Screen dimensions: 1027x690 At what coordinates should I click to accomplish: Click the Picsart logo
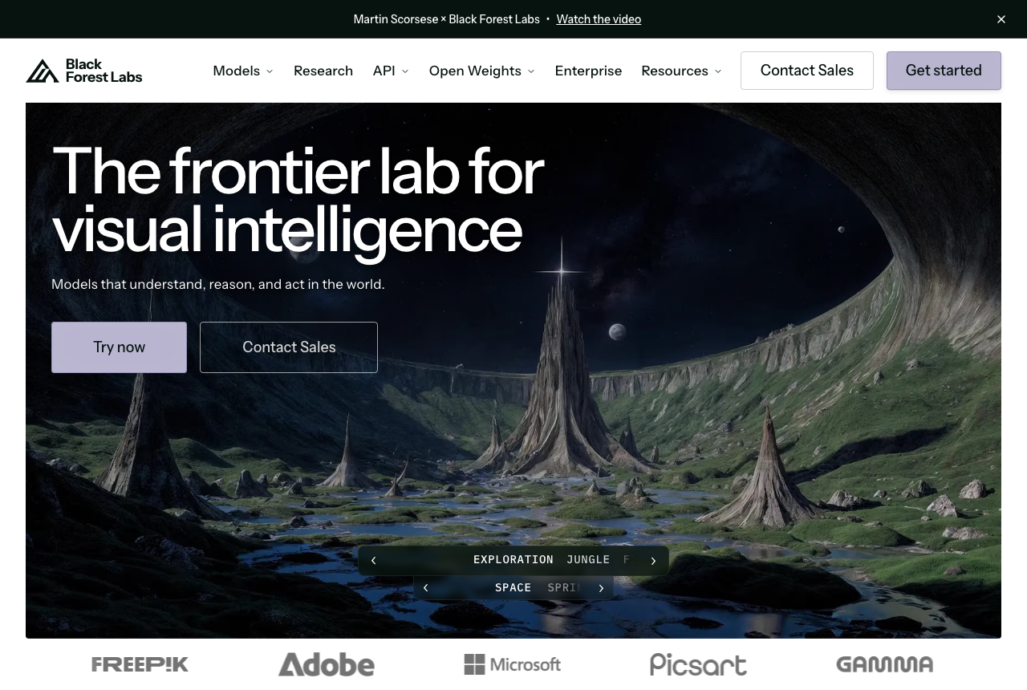tap(698, 664)
